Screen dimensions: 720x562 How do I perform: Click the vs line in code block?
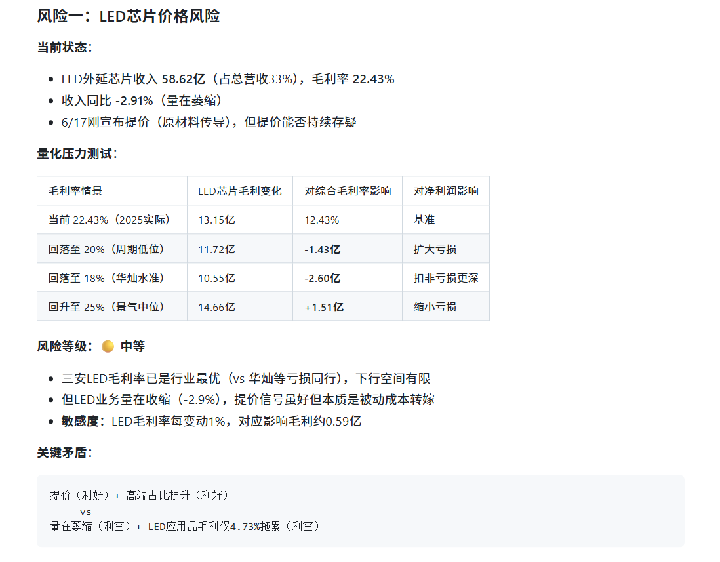85,512
